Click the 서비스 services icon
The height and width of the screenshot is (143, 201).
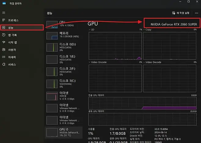[4, 65]
